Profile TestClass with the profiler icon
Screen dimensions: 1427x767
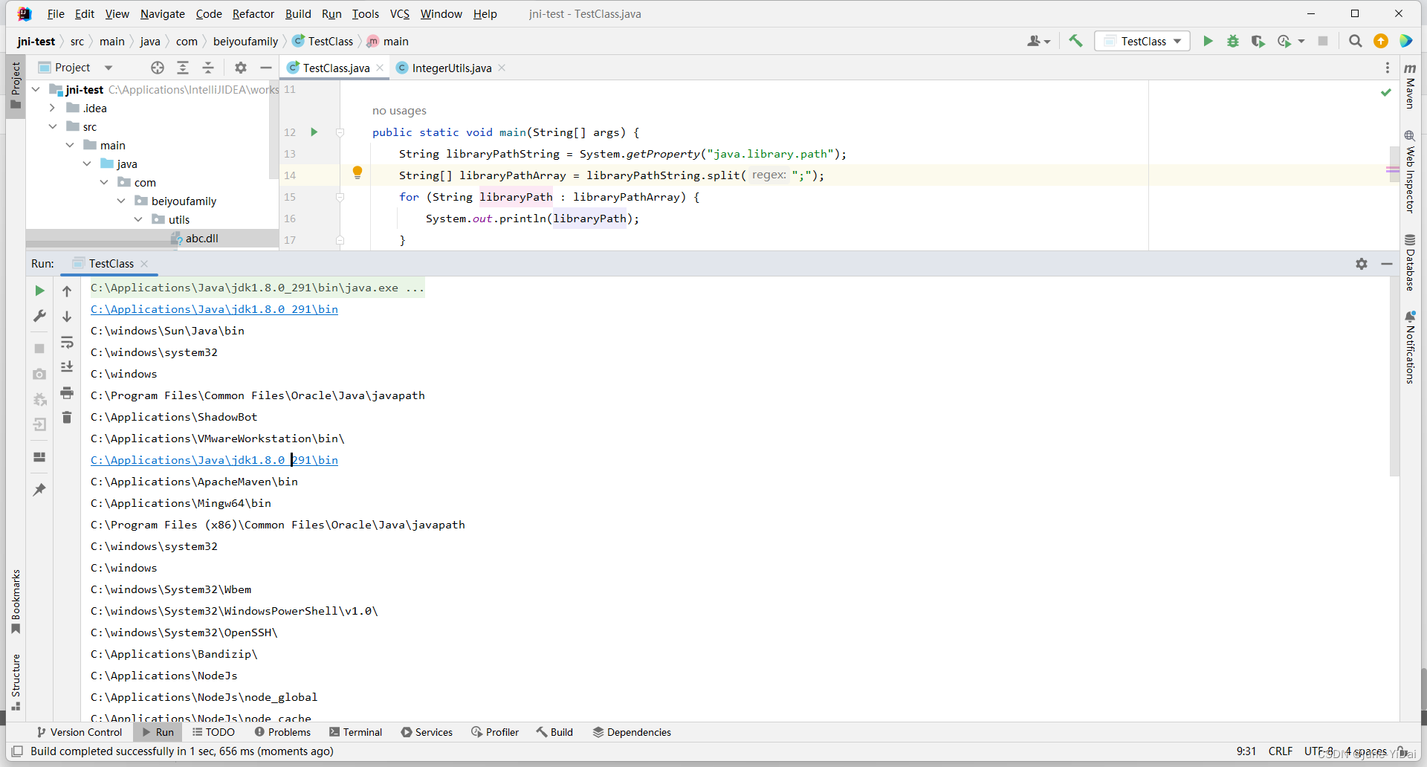pyautogui.click(x=1284, y=41)
